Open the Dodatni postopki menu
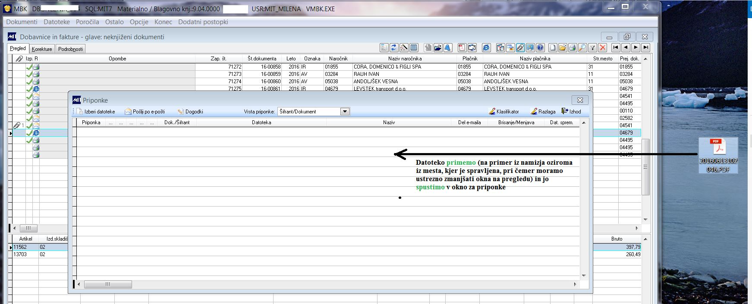This screenshot has height=304, width=752. 203,22
